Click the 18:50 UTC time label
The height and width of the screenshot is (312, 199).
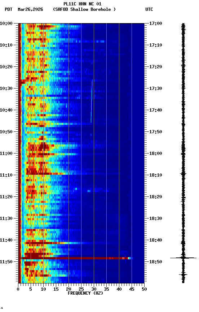(x=156, y=262)
